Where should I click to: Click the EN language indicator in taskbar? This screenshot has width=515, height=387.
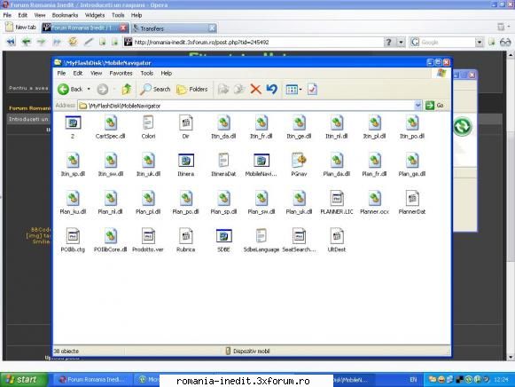coord(413,380)
